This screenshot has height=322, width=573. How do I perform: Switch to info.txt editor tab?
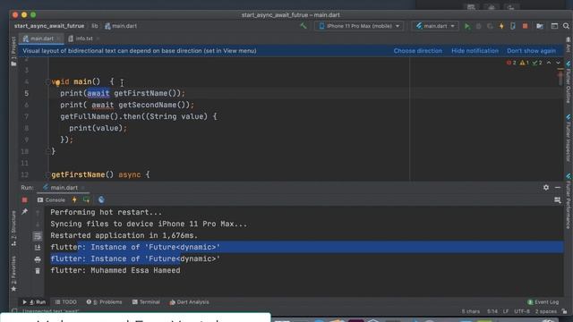click(x=84, y=38)
